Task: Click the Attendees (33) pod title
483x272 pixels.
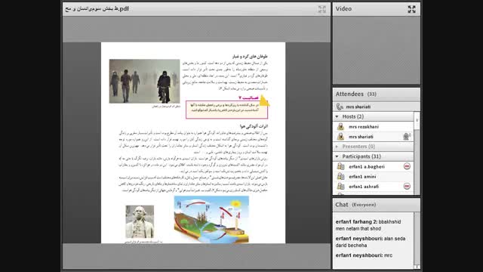Action: [x=355, y=94]
